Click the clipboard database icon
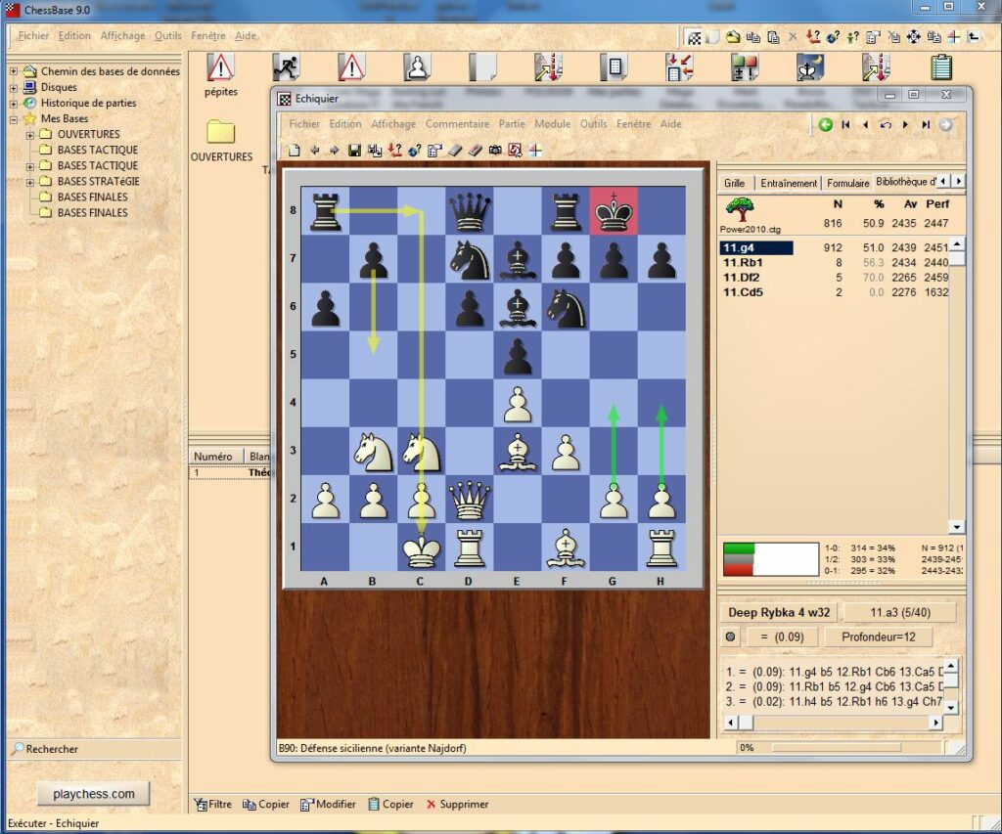The height and width of the screenshot is (834, 1002). click(x=941, y=68)
